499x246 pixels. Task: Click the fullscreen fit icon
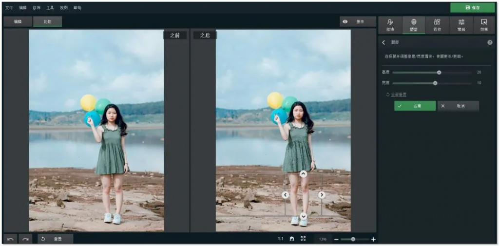tap(303, 239)
